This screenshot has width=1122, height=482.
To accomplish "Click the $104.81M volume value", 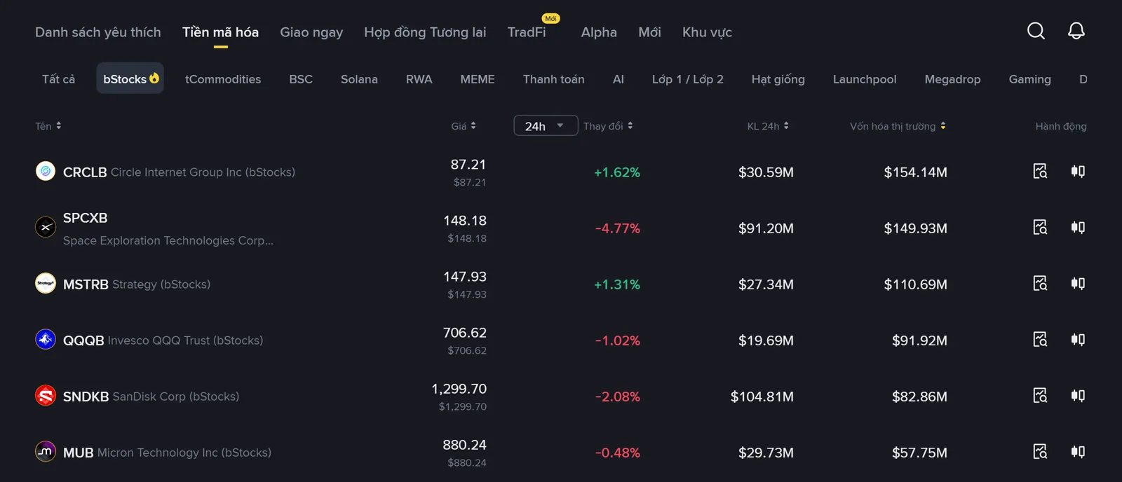I will click(x=762, y=397).
